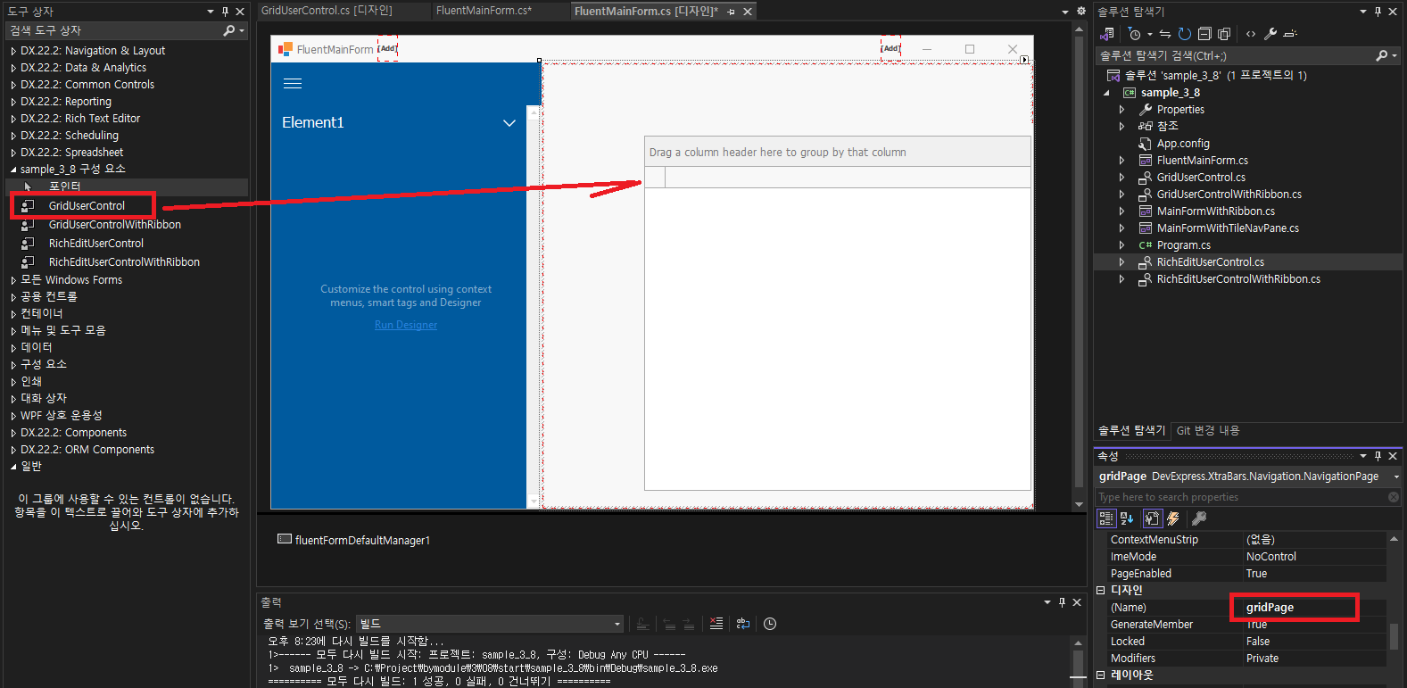Viewport: 1407px width, 688px height.
Task: Switch Properties grid to categorized view
Action: (1106, 518)
